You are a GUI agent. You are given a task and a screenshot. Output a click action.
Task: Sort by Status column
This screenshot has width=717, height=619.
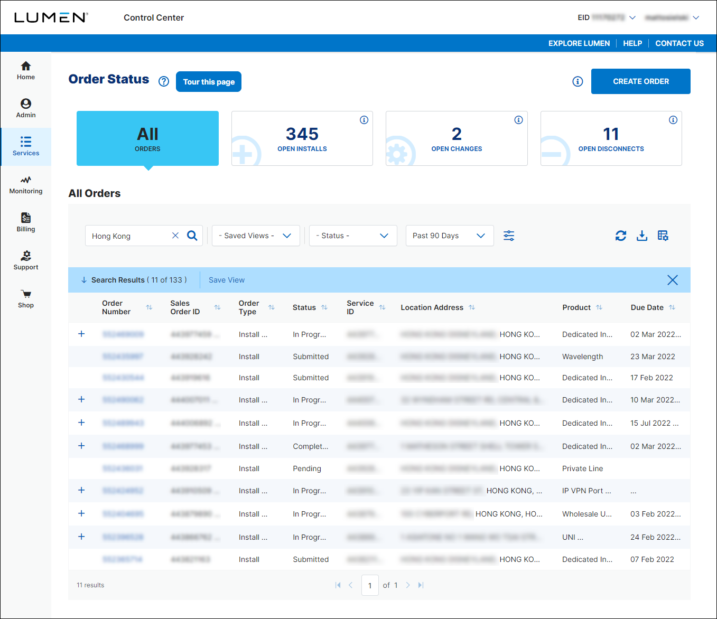(324, 307)
